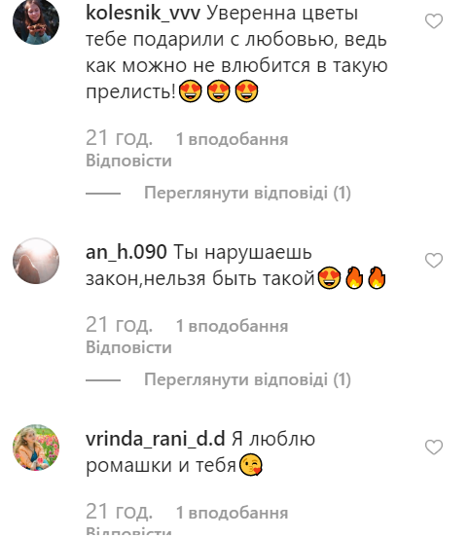Like the kolesnik_vvv comment with heart icon
This screenshot has height=538, width=469.
click(x=434, y=21)
